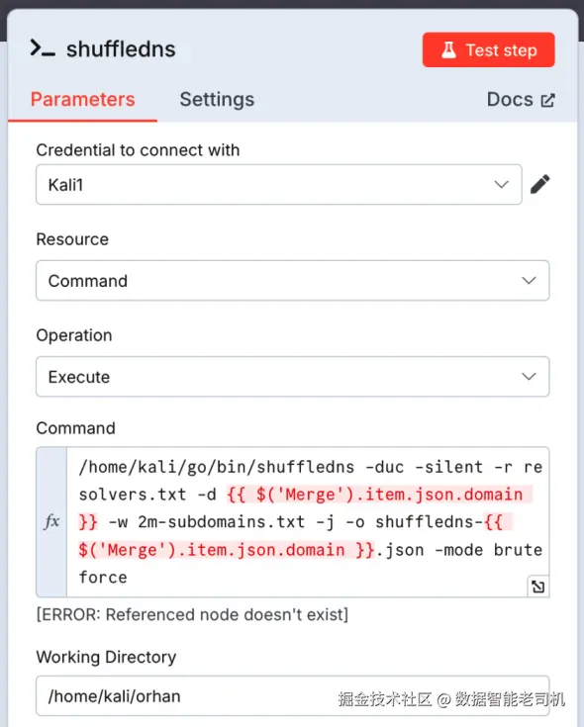The image size is (584, 727).
Task: Click the Referenced node doesn't exist error text
Action: (x=192, y=615)
